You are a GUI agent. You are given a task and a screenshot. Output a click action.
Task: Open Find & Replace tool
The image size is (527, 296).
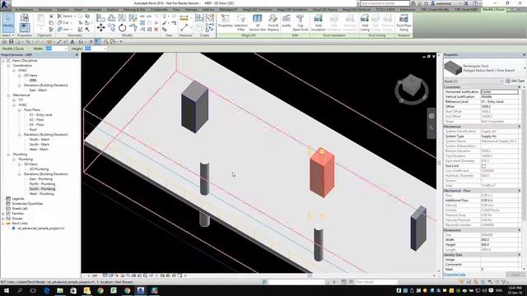tap(273, 22)
